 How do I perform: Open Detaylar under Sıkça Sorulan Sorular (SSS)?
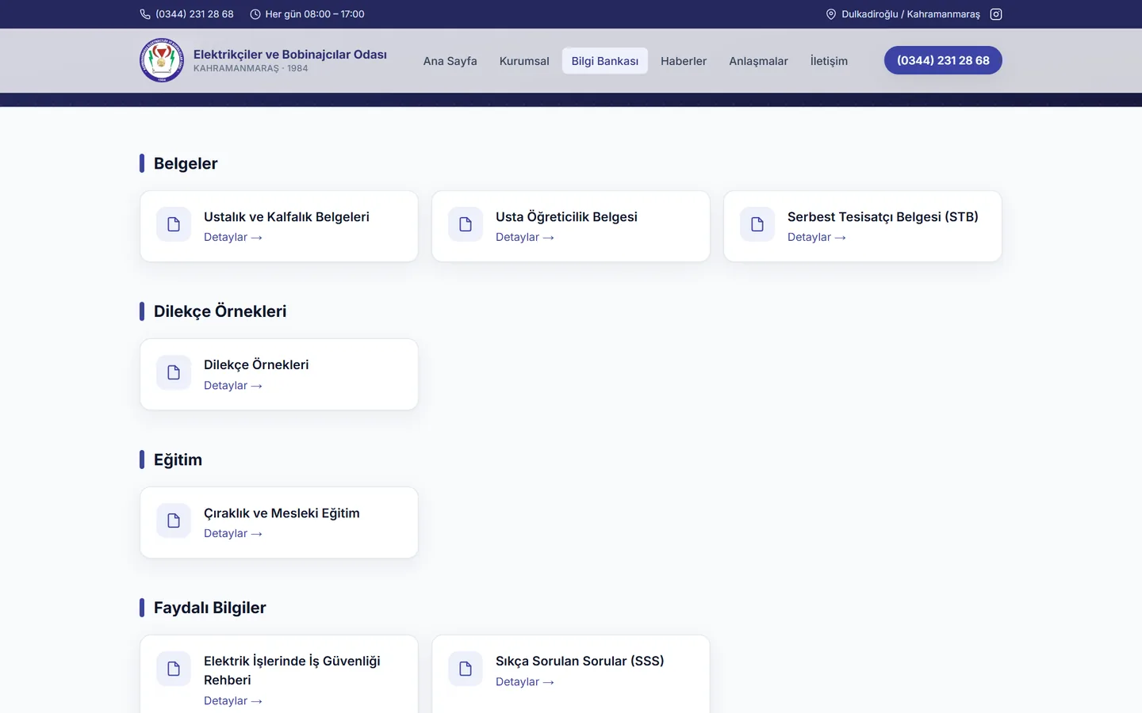pyautogui.click(x=525, y=681)
